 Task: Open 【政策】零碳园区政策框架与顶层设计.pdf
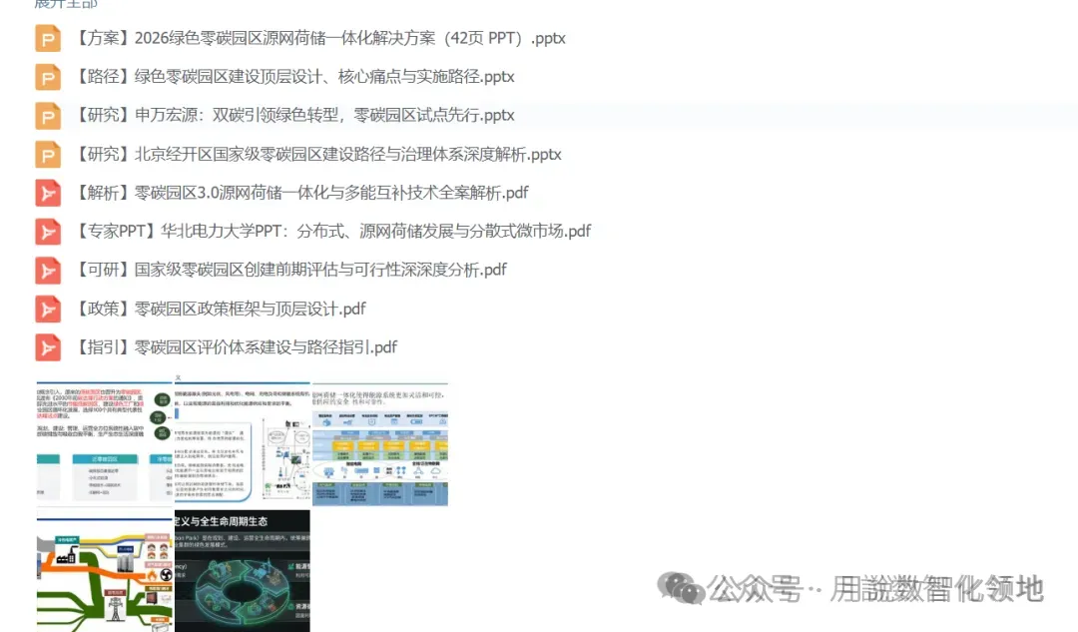[x=220, y=309]
